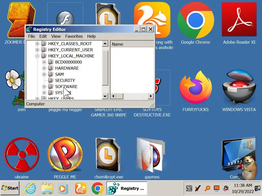Screen dimensions: 262x196
Task: Open the Favorites menu in Registry Editor
Action: (74, 36)
